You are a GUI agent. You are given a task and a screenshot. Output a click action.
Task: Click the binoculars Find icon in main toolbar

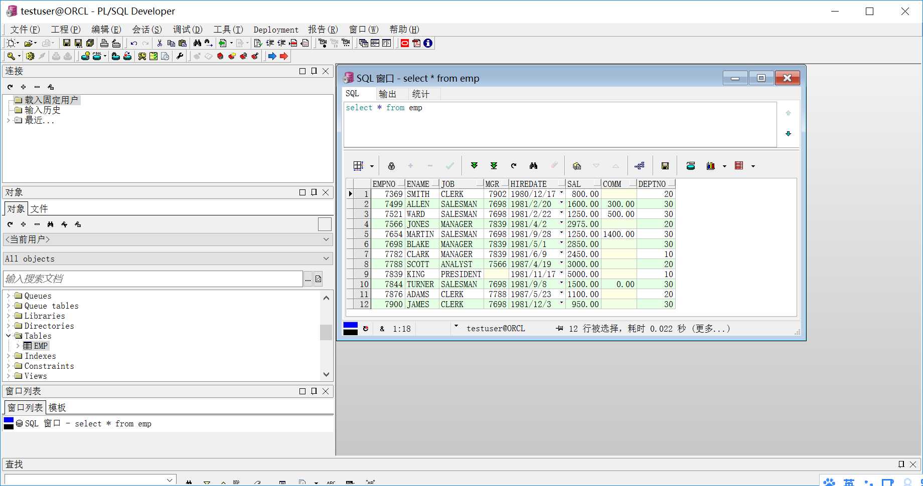click(197, 43)
